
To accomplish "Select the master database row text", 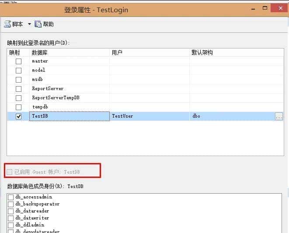I will tap(40, 61).
